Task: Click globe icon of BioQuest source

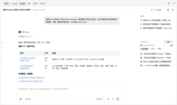Action: tap(141, 58)
